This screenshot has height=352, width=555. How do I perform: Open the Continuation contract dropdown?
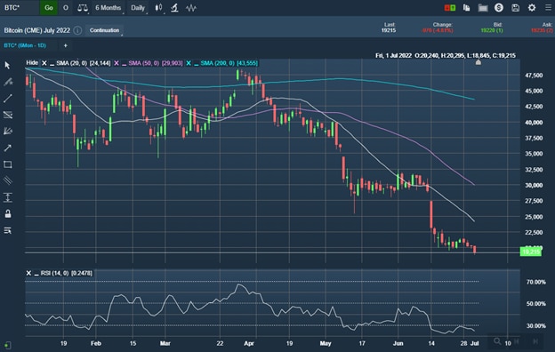coord(104,30)
